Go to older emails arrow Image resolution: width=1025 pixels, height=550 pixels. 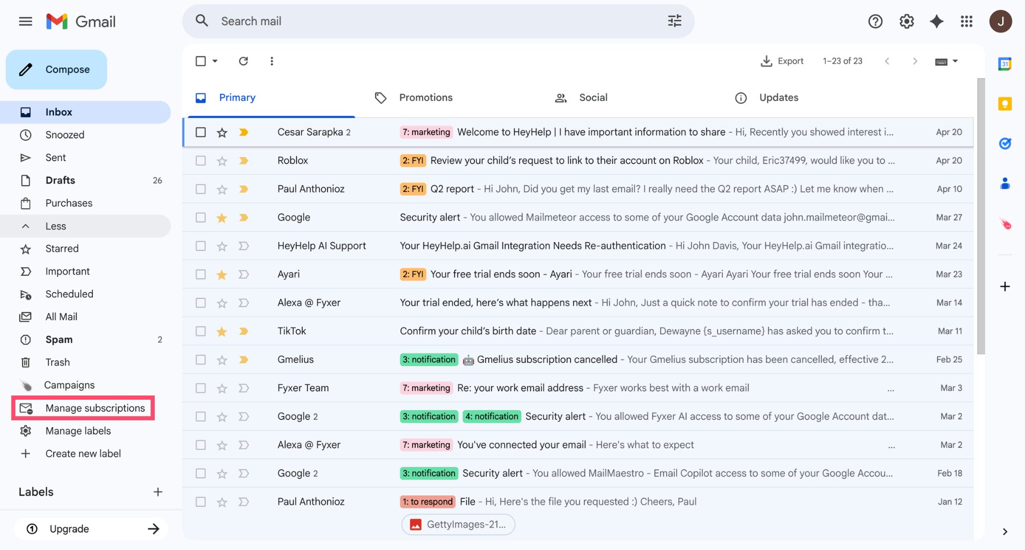point(915,61)
